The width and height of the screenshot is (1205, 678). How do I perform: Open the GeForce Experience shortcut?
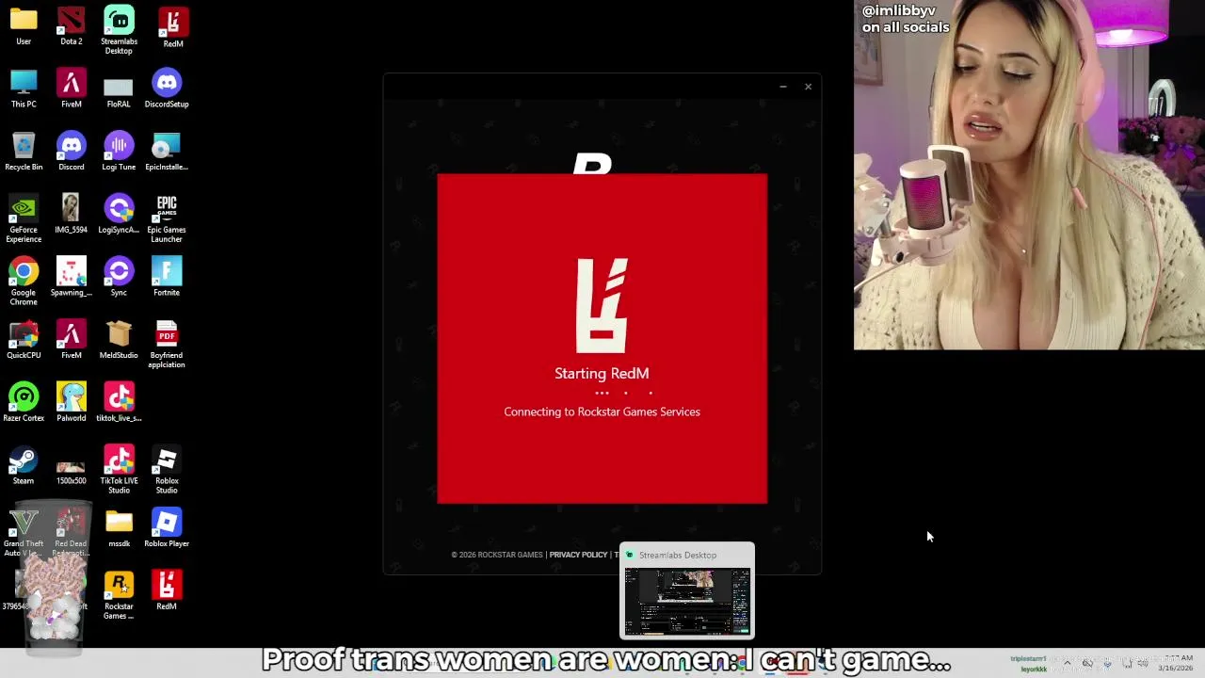pyautogui.click(x=24, y=218)
